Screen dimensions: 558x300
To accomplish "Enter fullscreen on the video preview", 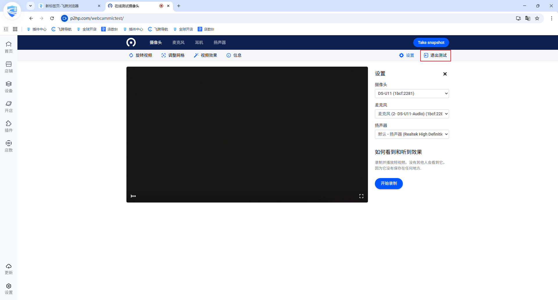I will tap(361, 196).
